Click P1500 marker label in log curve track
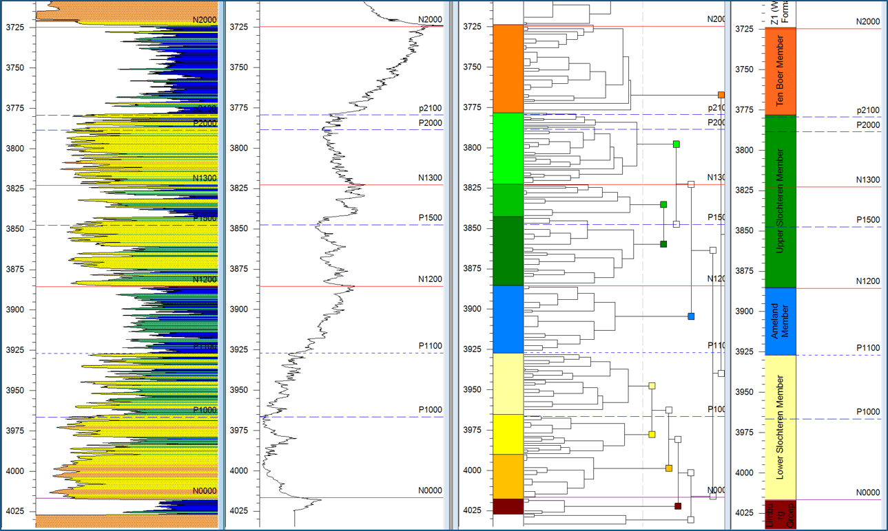 point(430,218)
